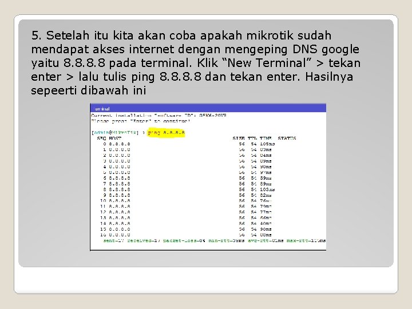Click the STATUS column header
Viewport: 412px width, 309px height.
[x=287, y=138]
